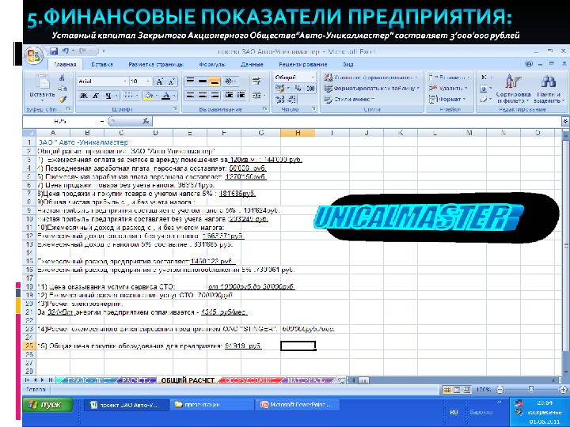Open the Сортировка и фильтр menu
This screenshot has height=427, width=570.
(513, 89)
